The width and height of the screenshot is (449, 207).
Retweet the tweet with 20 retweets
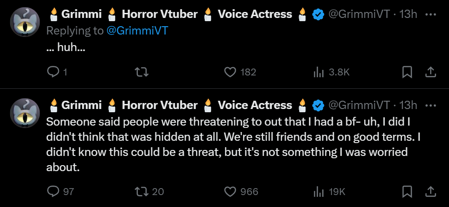pyautogui.click(x=149, y=191)
